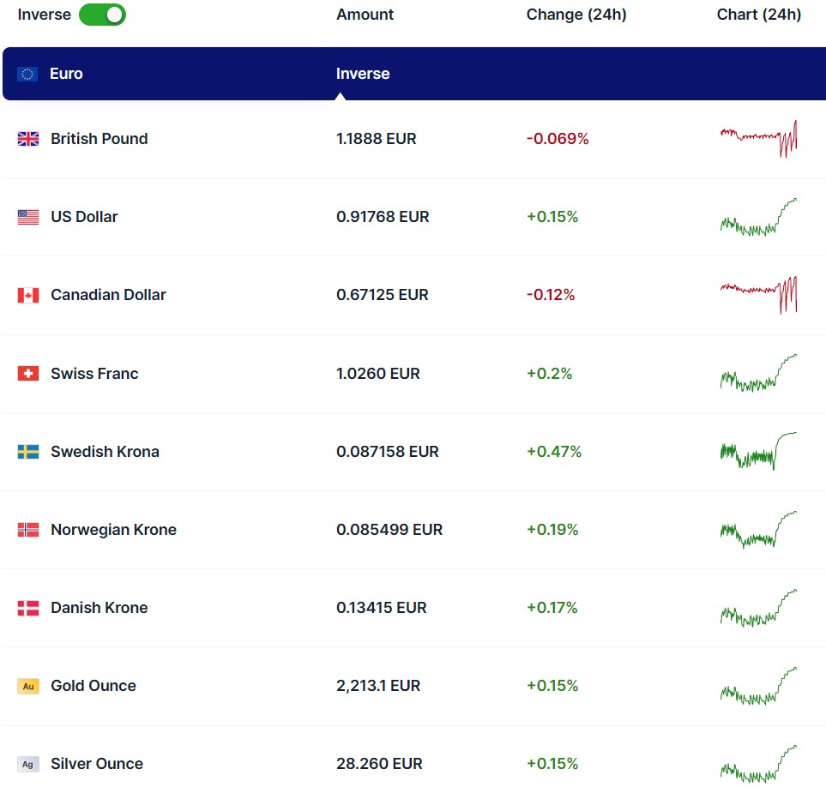Click the Canadian flag icon
Viewport: 826px width, 787px height.
[x=28, y=295]
